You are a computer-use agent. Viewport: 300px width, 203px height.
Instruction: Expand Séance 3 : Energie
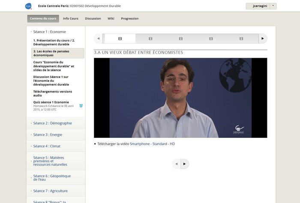(x=56, y=134)
